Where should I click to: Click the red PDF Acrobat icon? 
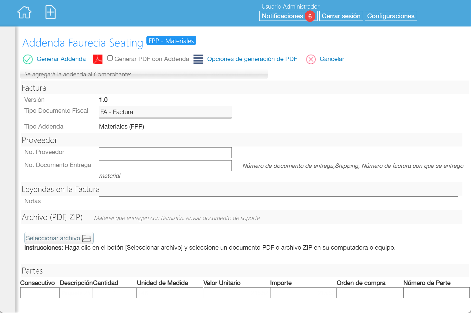tap(98, 59)
